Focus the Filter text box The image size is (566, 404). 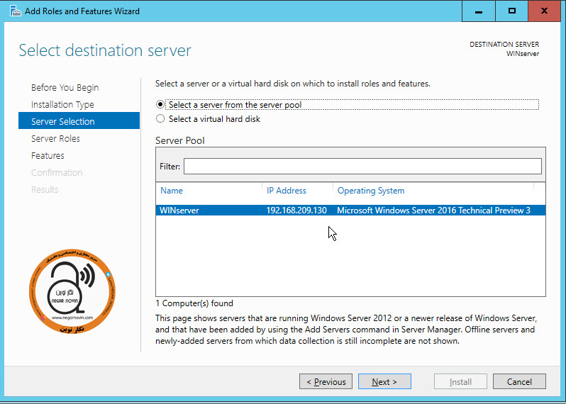(x=362, y=167)
